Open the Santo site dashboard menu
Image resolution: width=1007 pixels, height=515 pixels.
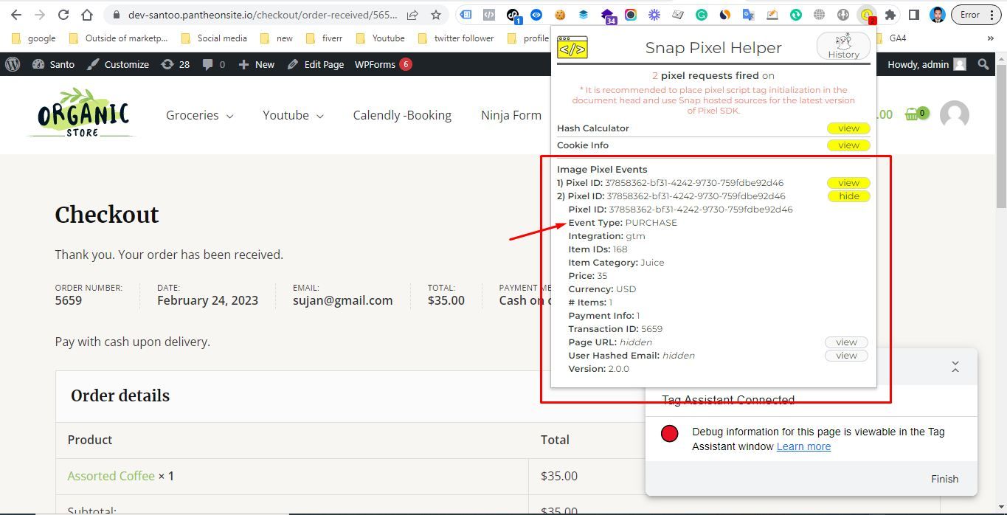coord(53,64)
